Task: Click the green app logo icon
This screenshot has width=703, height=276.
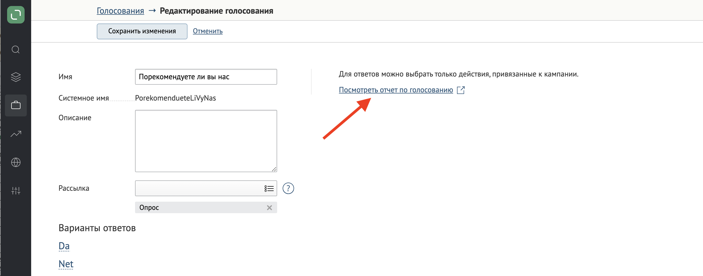Action: tap(16, 15)
